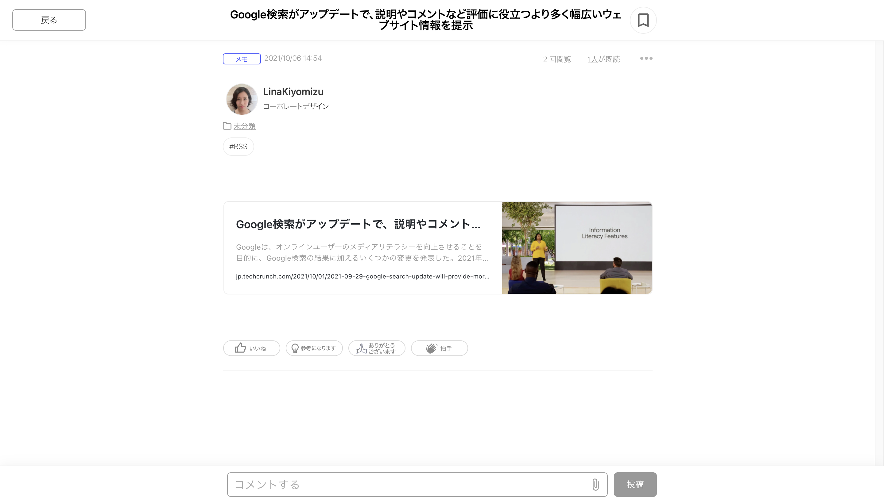Viewport: 884px width, 503px height.
Task: React with 参考になります lightbulb button
Action: [x=314, y=348]
